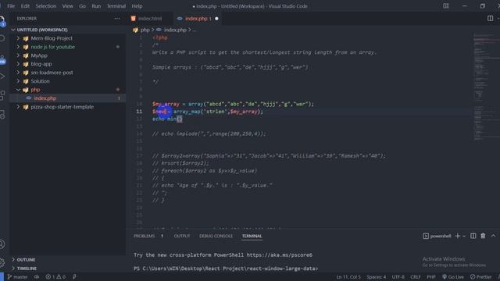
Task: Click the master git branch indicator
Action: click(x=17, y=277)
